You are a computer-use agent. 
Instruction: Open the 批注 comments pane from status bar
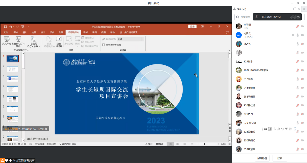[160, 144]
